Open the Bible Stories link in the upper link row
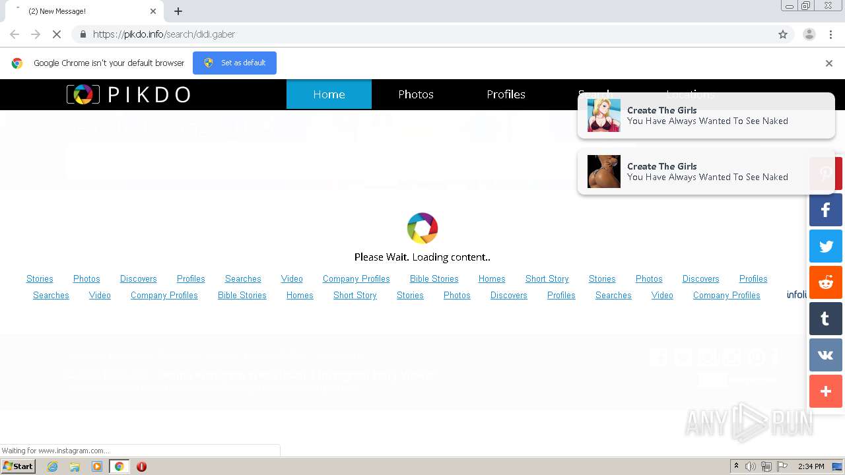Screen dimensions: 845x475 pos(434,279)
